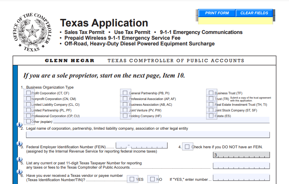Click the If YES enter number field
Screen dimensions: 289x184
pyautogui.click(x=241, y=177)
